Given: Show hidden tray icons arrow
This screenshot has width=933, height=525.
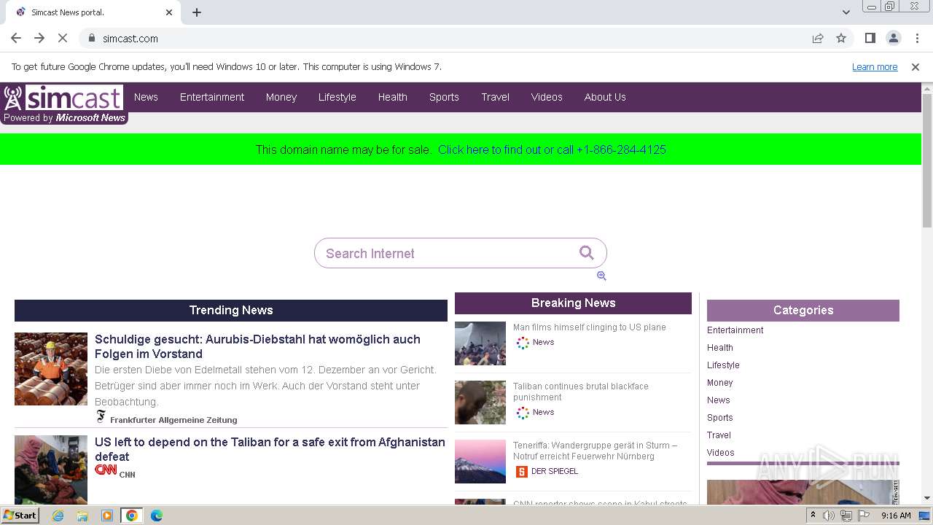Looking at the screenshot, I should click(813, 516).
